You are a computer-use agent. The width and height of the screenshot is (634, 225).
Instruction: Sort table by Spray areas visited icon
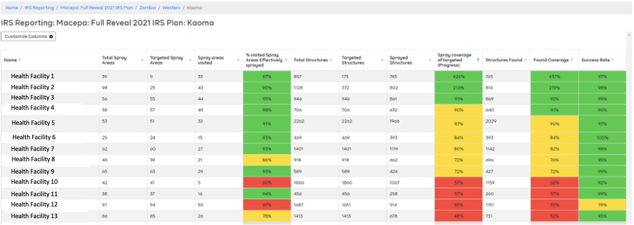238,60
